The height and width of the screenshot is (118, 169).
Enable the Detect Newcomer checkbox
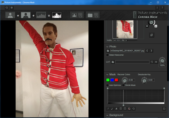[107, 55]
